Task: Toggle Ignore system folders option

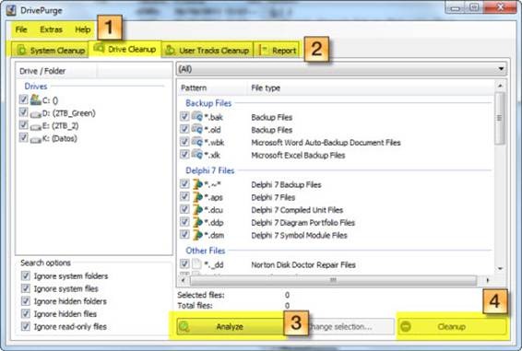Action: coord(26,275)
